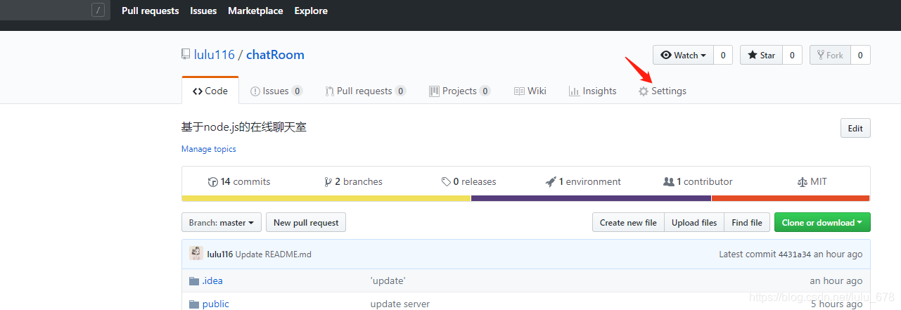This screenshot has height=310, width=901.
Task: Click the Find file button
Action: (747, 223)
